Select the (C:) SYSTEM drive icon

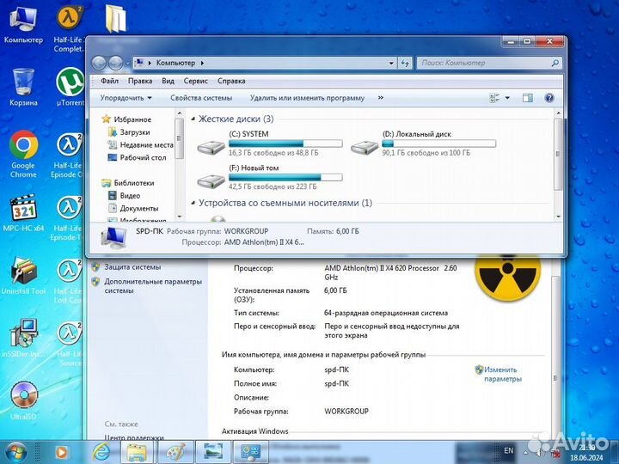[209, 146]
